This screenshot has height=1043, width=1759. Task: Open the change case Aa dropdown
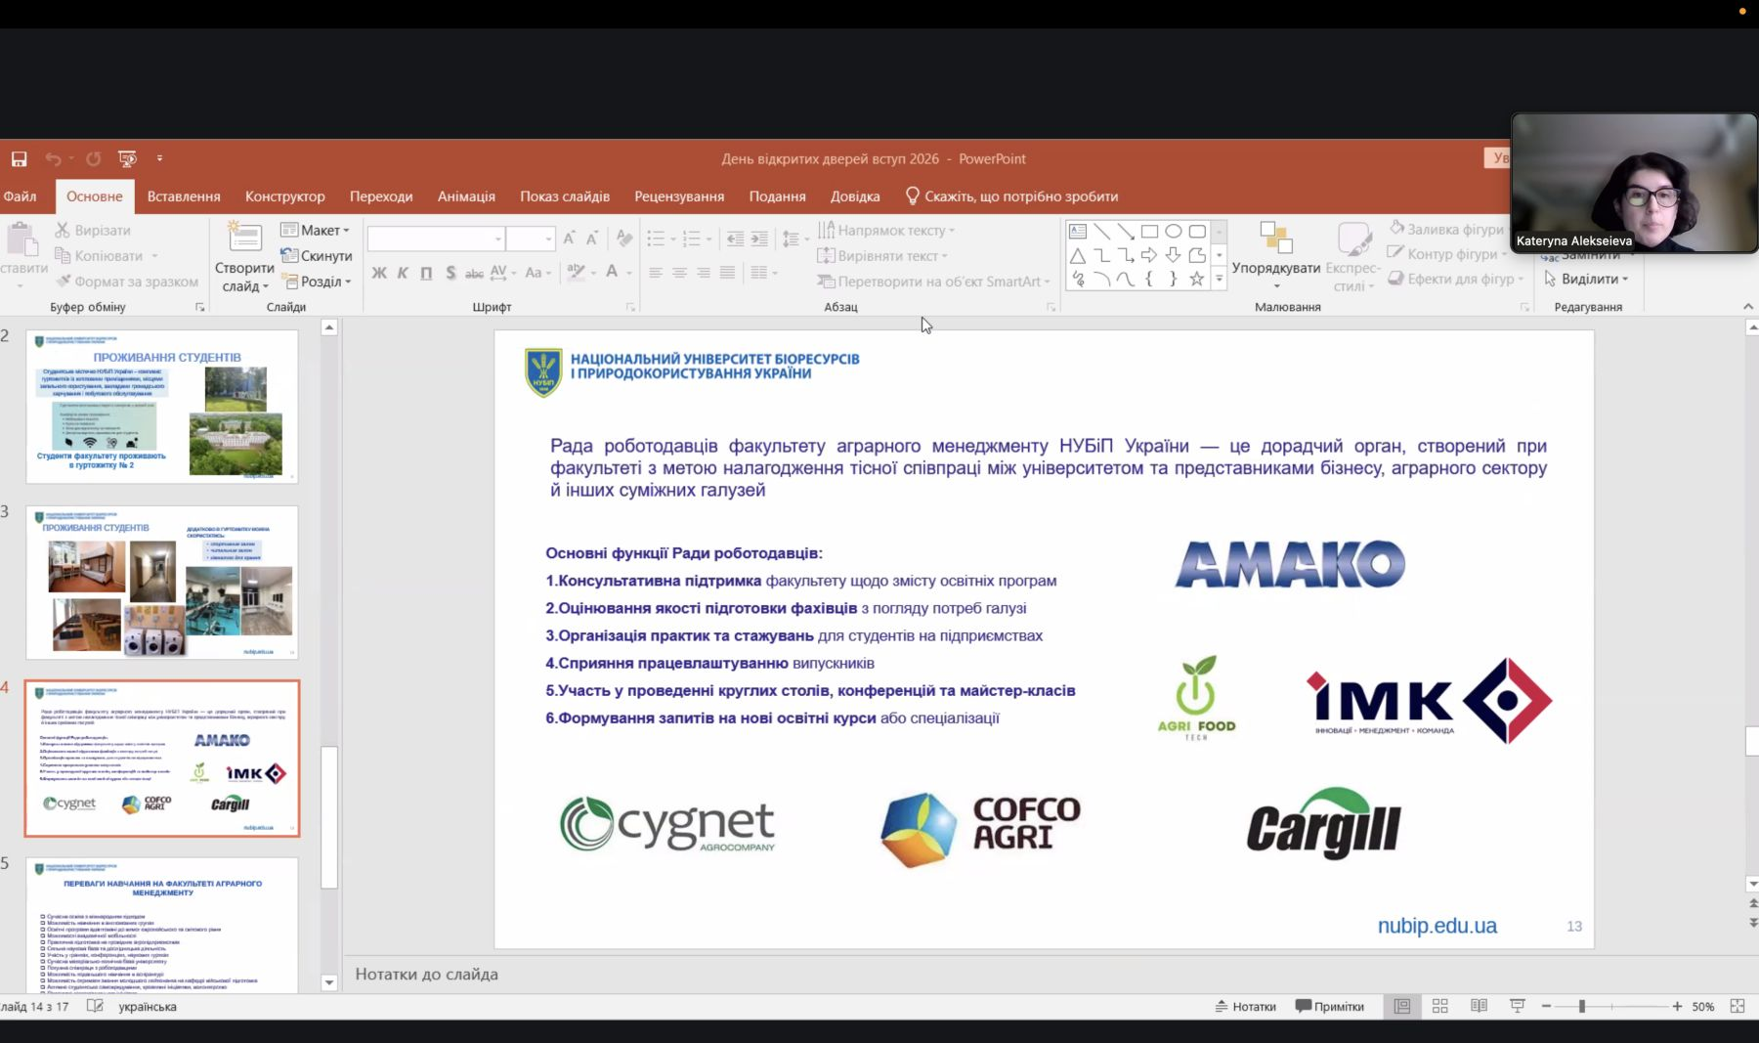[536, 273]
